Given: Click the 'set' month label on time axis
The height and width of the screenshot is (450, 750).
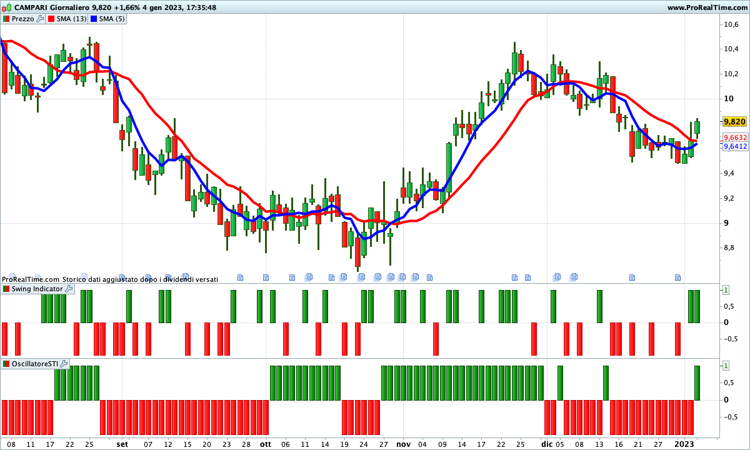Looking at the screenshot, I should 122,444.
